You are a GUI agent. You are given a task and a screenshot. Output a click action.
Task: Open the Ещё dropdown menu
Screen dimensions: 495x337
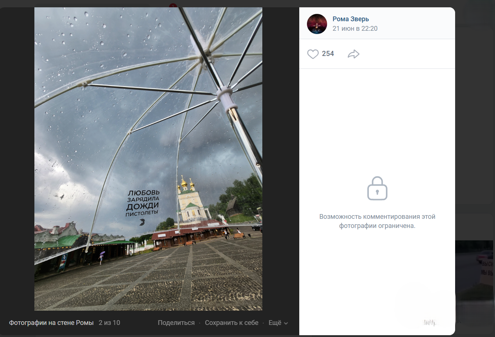pos(275,323)
